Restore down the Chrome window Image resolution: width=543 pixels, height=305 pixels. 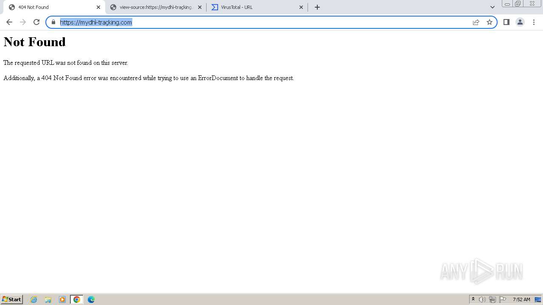point(518,4)
